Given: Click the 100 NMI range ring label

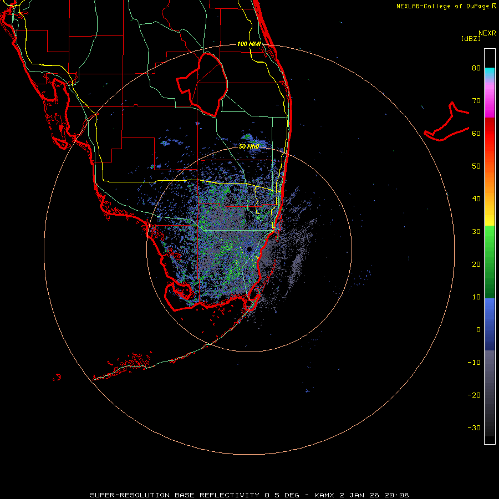Looking at the screenshot, I should (249, 44).
